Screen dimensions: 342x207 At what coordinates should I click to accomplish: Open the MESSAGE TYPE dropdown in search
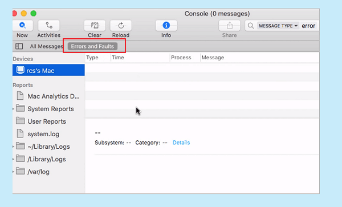[x=278, y=26]
